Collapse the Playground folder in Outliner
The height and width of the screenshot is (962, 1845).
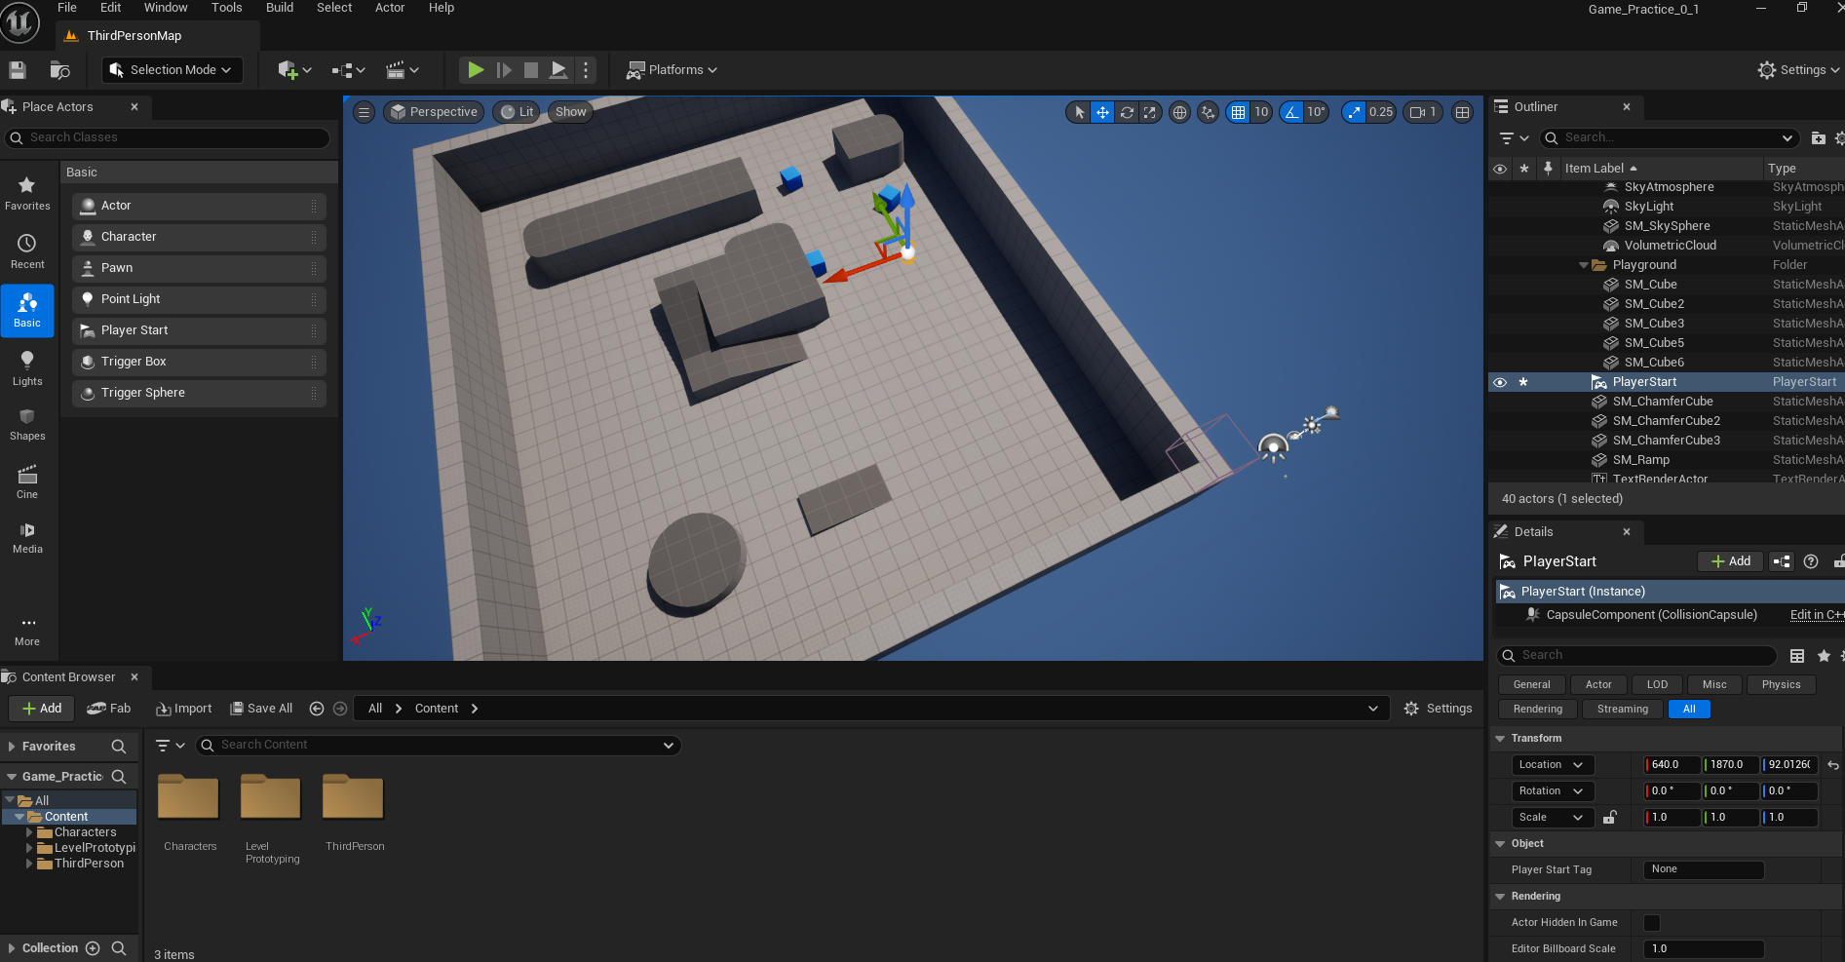coord(1584,265)
